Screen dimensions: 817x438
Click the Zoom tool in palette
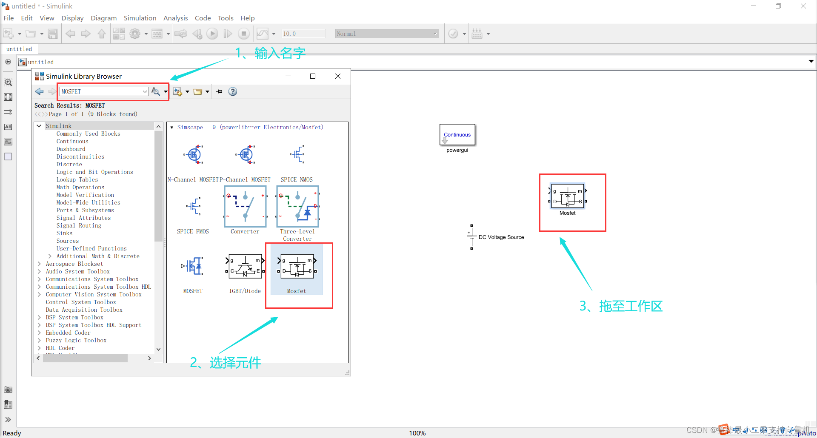click(8, 82)
